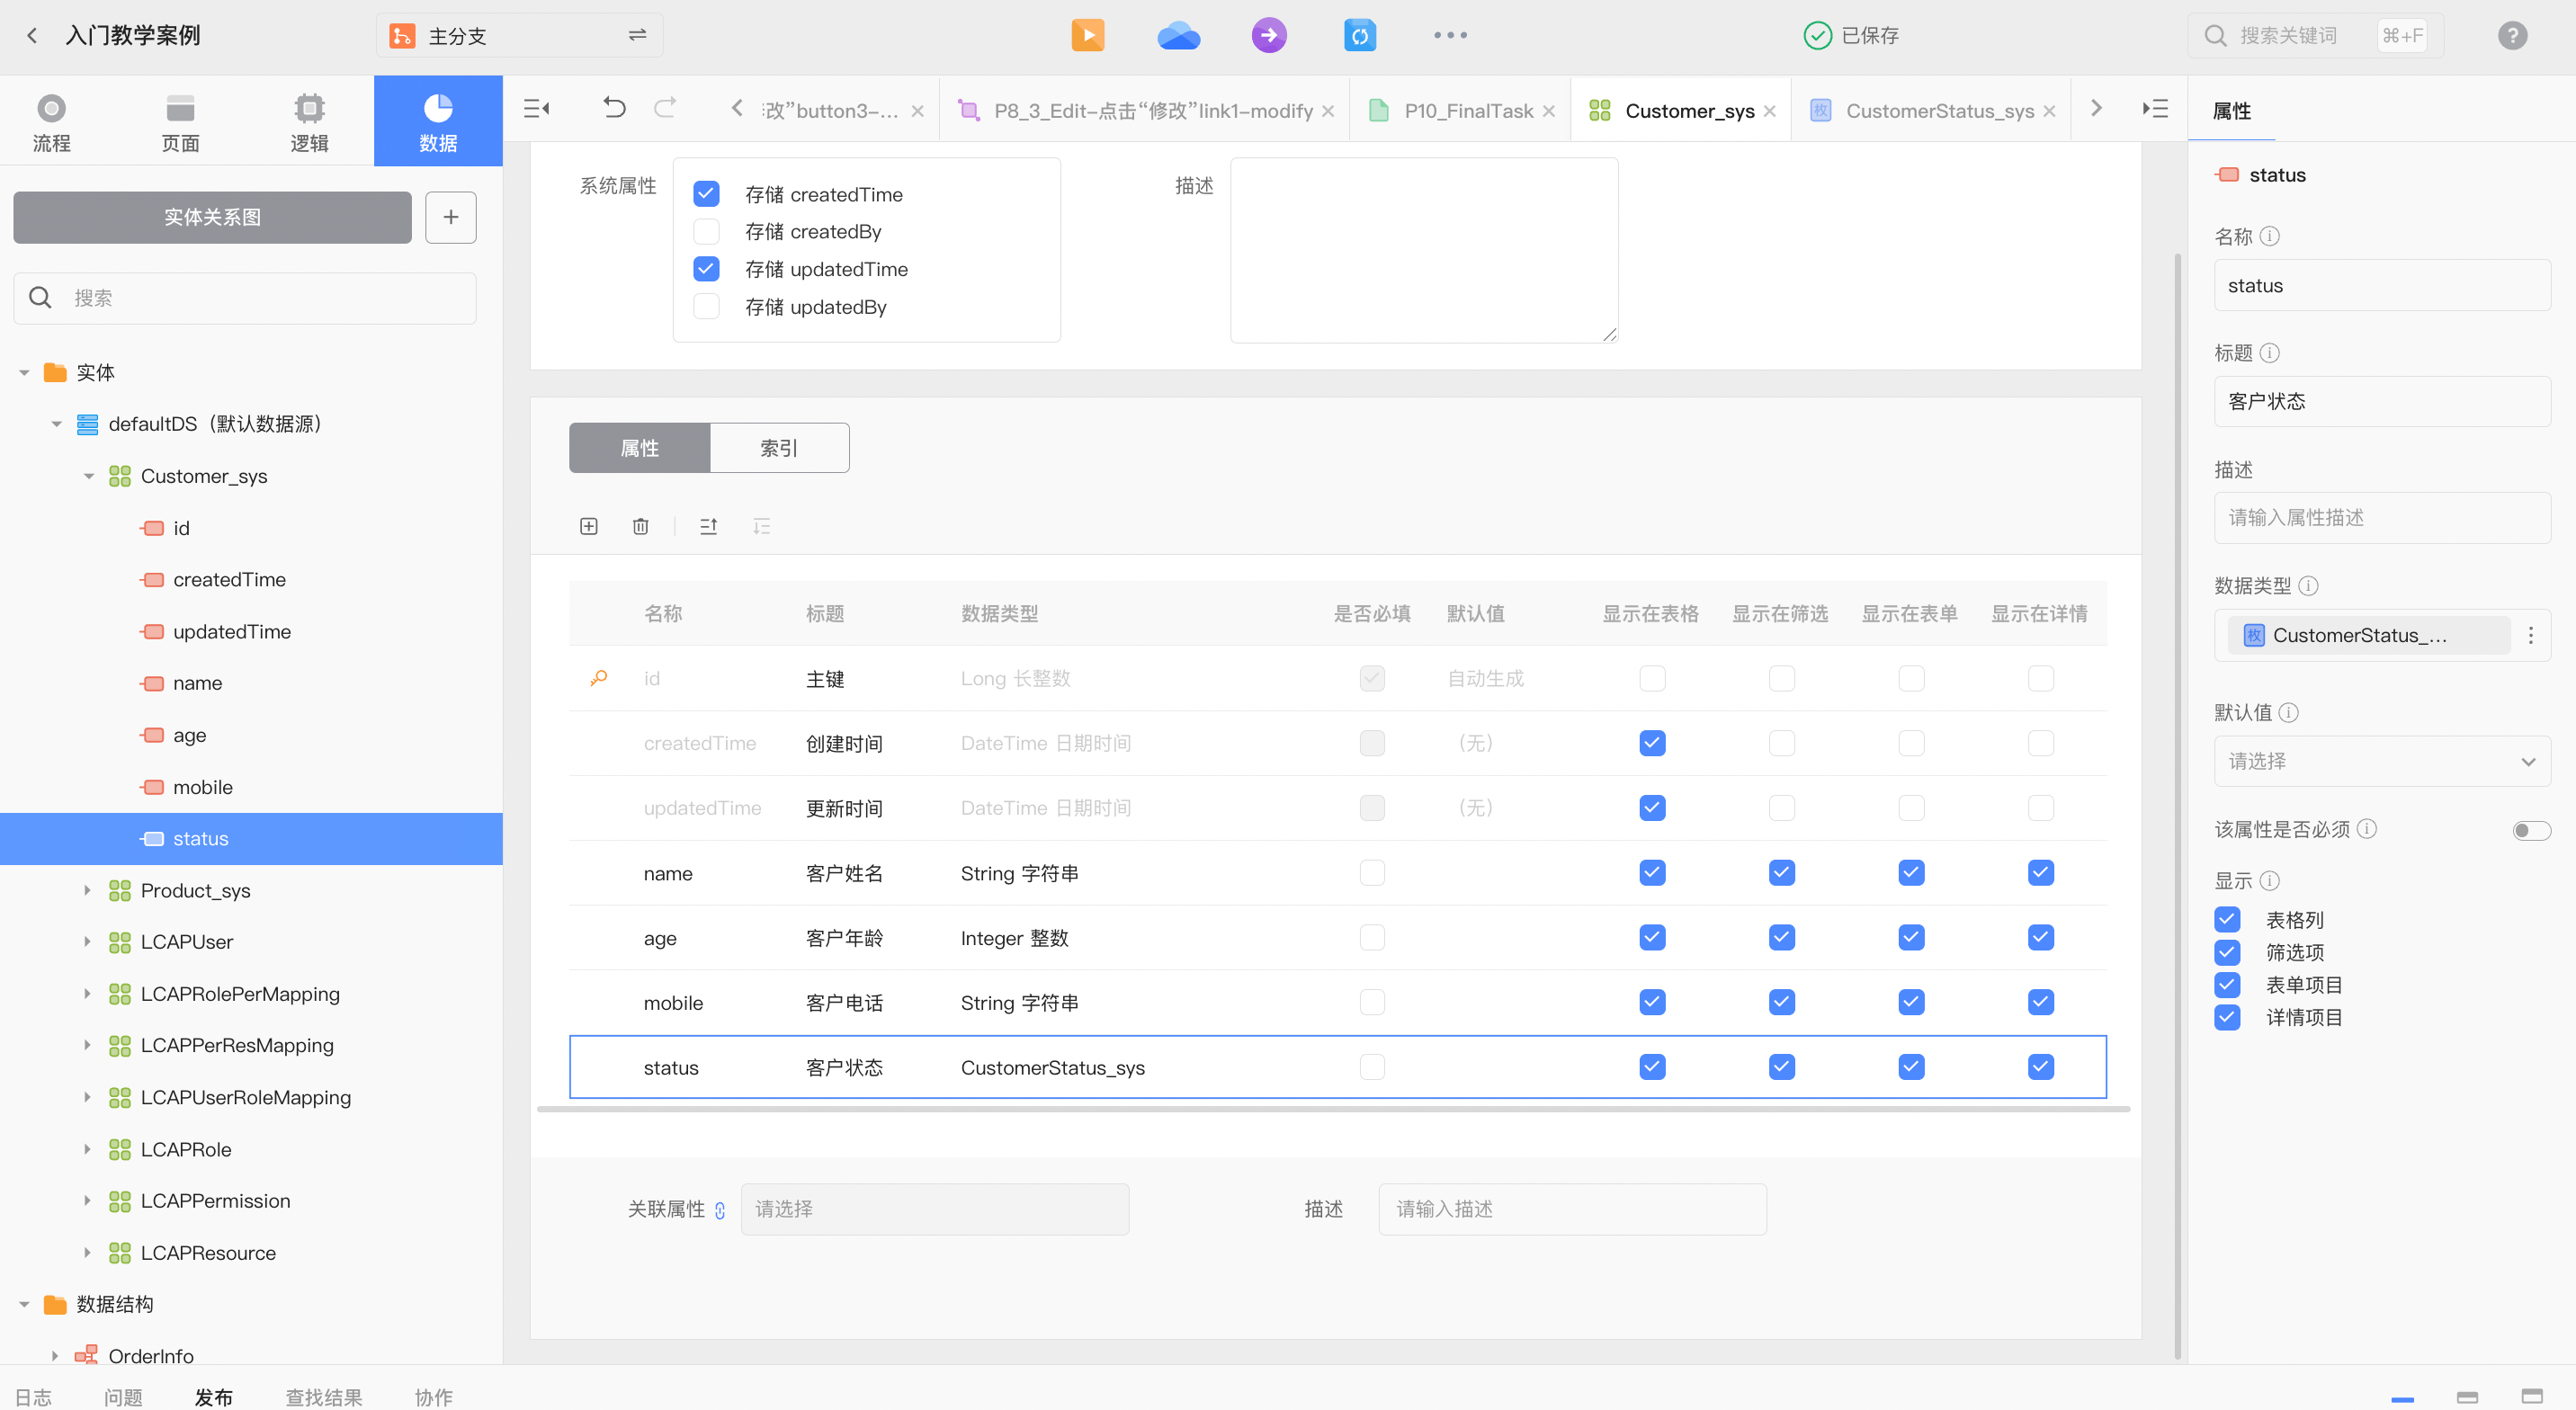This screenshot has height=1410, width=2576.
Task: Expand Product_sys entity node
Action: [x=88, y=890]
